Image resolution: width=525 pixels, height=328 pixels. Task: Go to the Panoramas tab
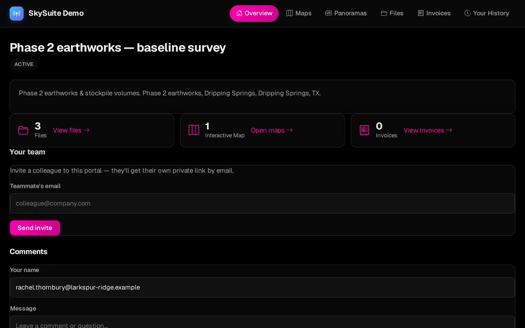pos(346,14)
